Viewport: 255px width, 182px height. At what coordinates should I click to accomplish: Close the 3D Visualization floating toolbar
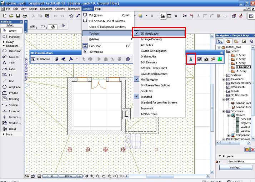click(221, 53)
